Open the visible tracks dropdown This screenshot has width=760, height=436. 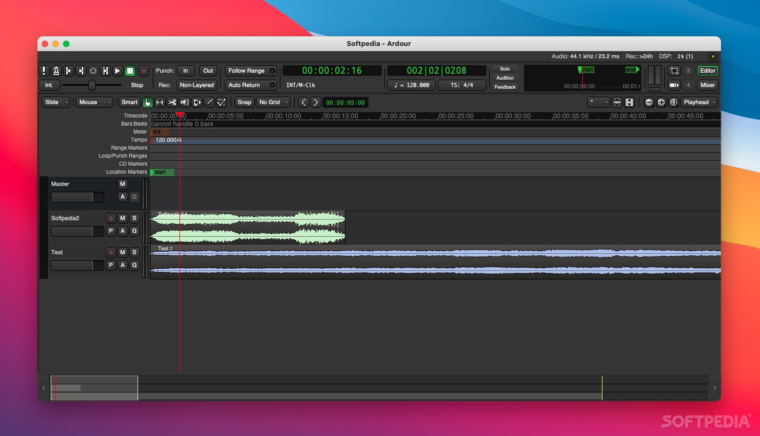(x=598, y=102)
